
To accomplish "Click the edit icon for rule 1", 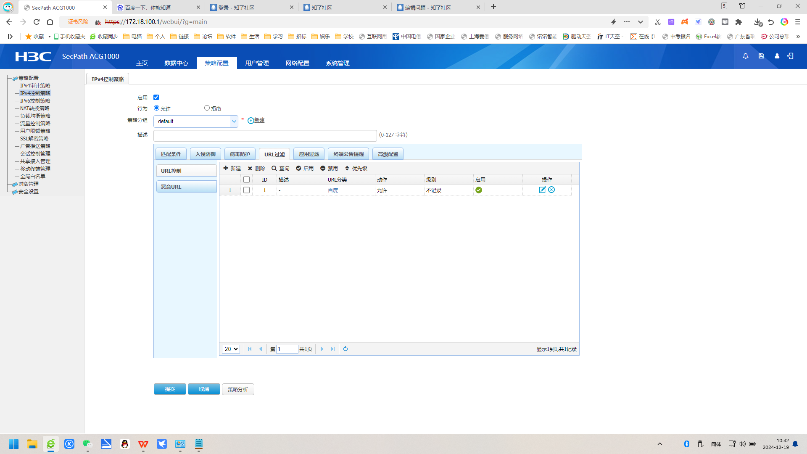I will coord(542,190).
